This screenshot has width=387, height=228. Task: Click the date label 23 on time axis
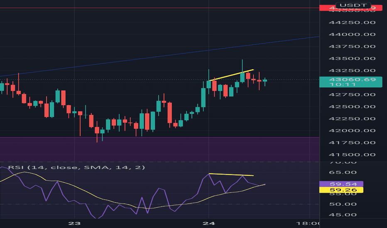click(x=74, y=223)
